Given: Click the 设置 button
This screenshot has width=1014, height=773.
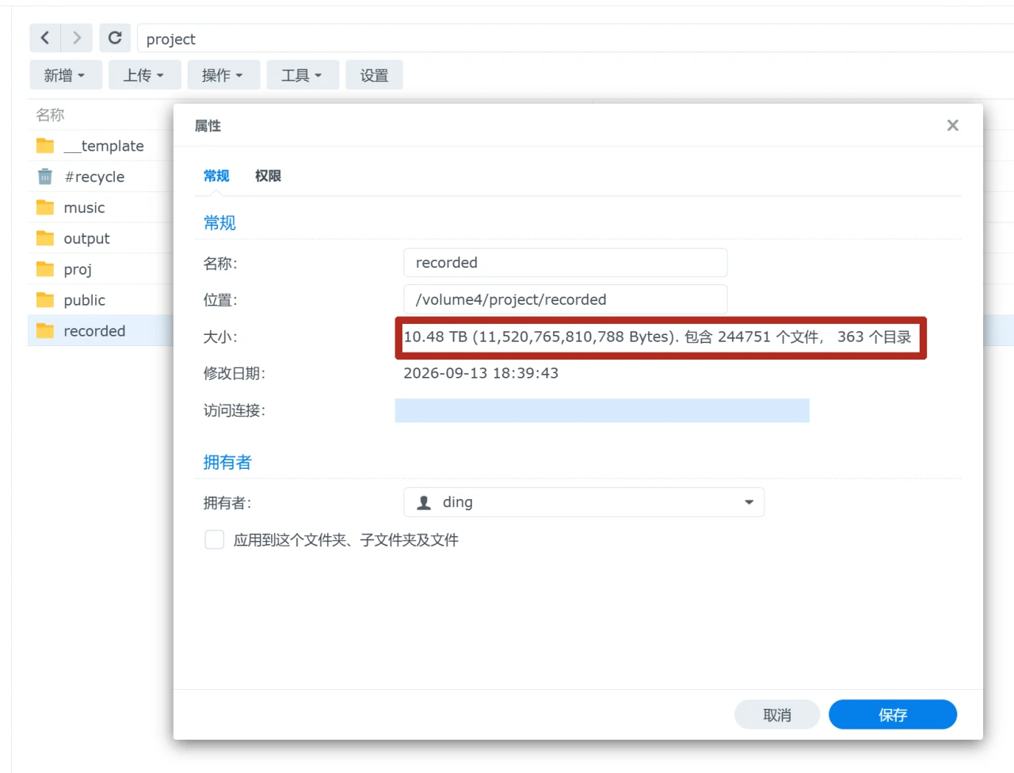Looking at the screenshot, I should pyautogui.click(x=374, y=75).
